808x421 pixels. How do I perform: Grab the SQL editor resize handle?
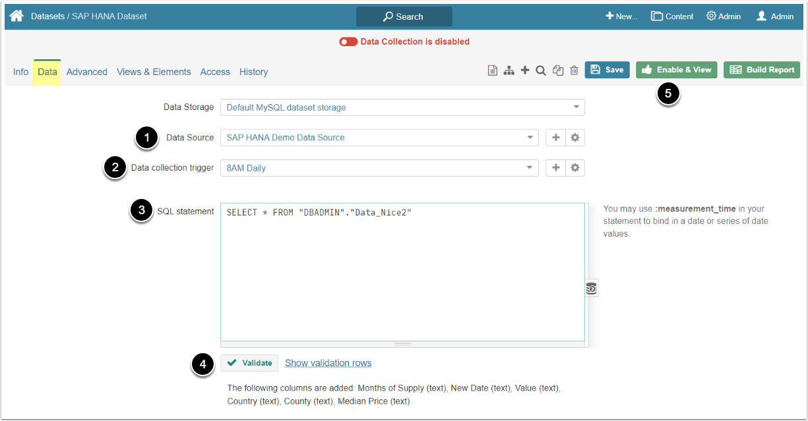[x=402, y=344]
